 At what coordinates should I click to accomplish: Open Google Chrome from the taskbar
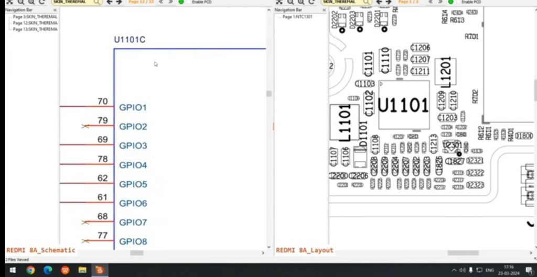point(30,270)
